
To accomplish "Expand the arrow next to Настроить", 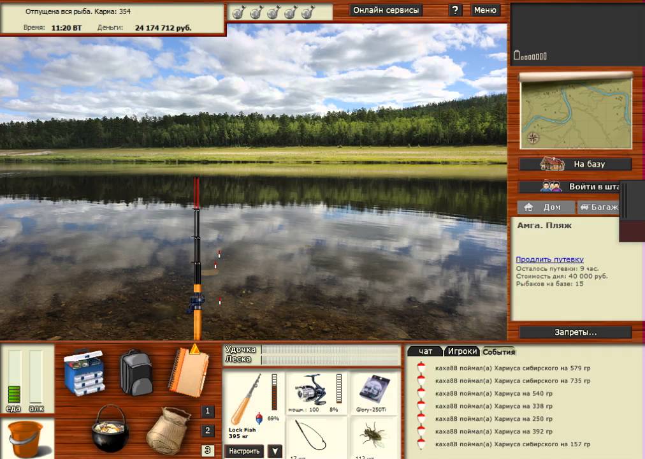I will coord(275,451).
